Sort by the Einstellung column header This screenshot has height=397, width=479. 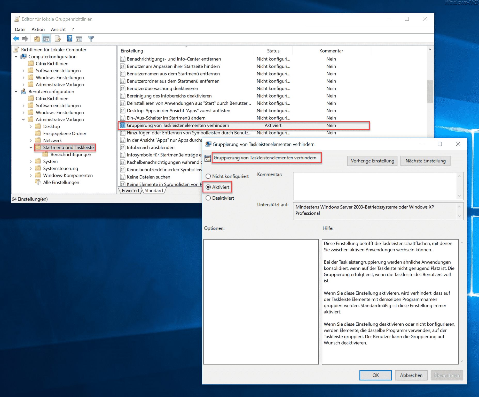pyautogui.click(x=186, y=51)
